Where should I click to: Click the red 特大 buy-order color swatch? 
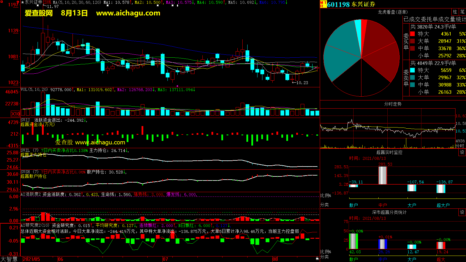coord(412,34)
